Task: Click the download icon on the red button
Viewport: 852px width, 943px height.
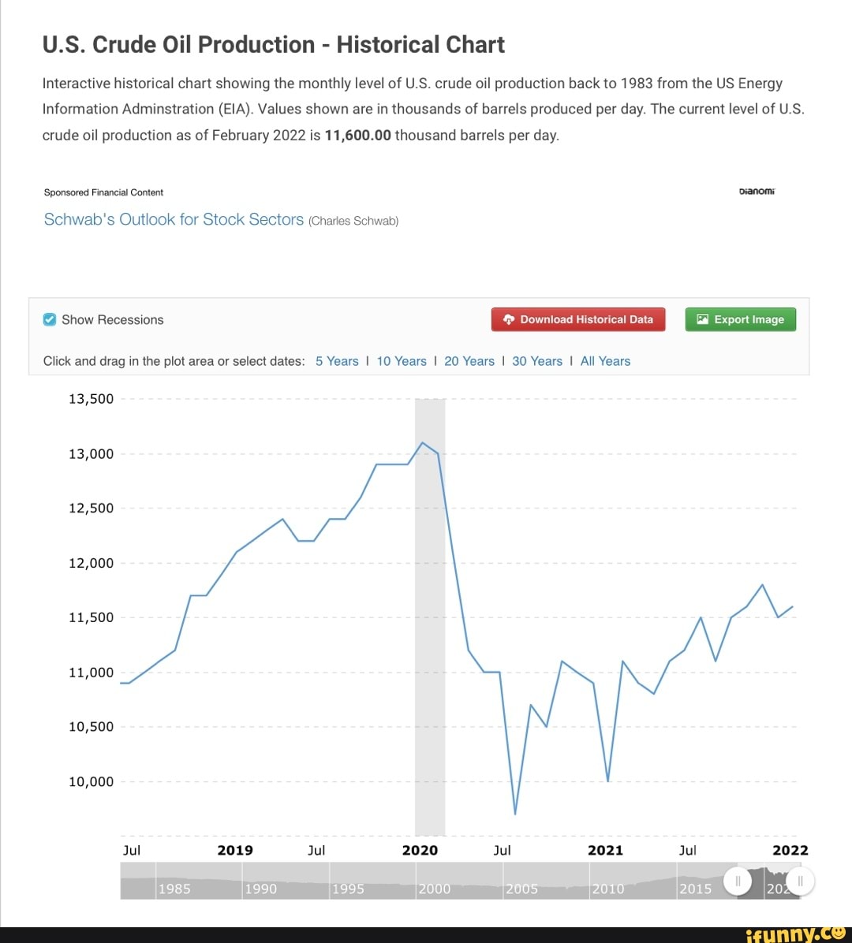Action: click(509, 319)
